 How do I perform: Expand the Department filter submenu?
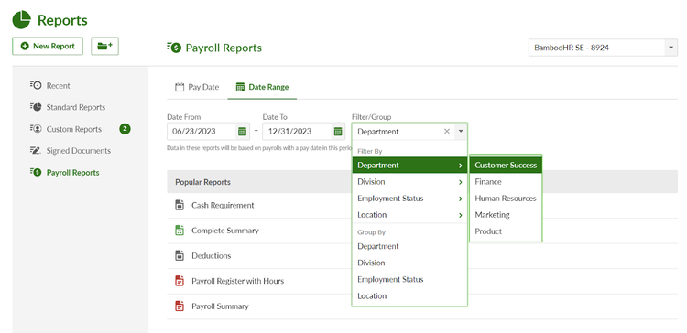[x=461, y=166]
